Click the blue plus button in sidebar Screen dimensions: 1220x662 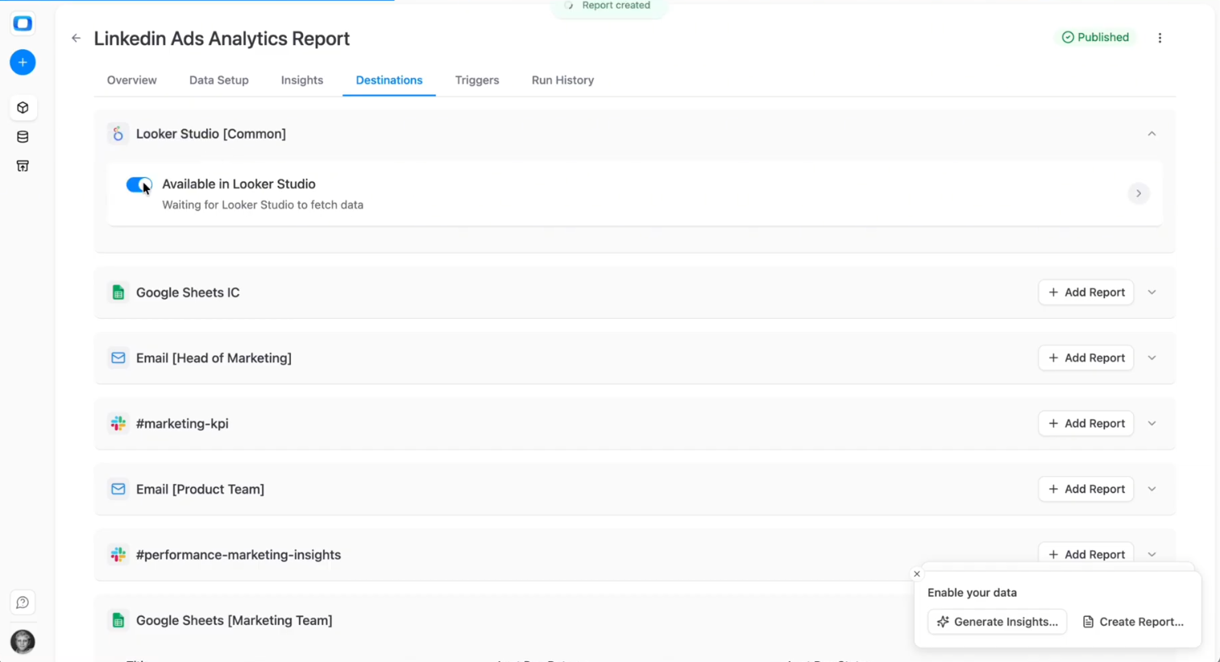(x=22, y=62)
